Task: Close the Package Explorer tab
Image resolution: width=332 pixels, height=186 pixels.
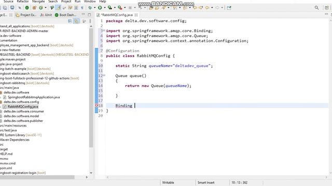Action: (x=11, y=15)
